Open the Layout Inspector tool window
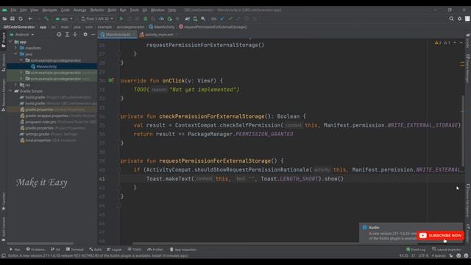 pos(447,250)
